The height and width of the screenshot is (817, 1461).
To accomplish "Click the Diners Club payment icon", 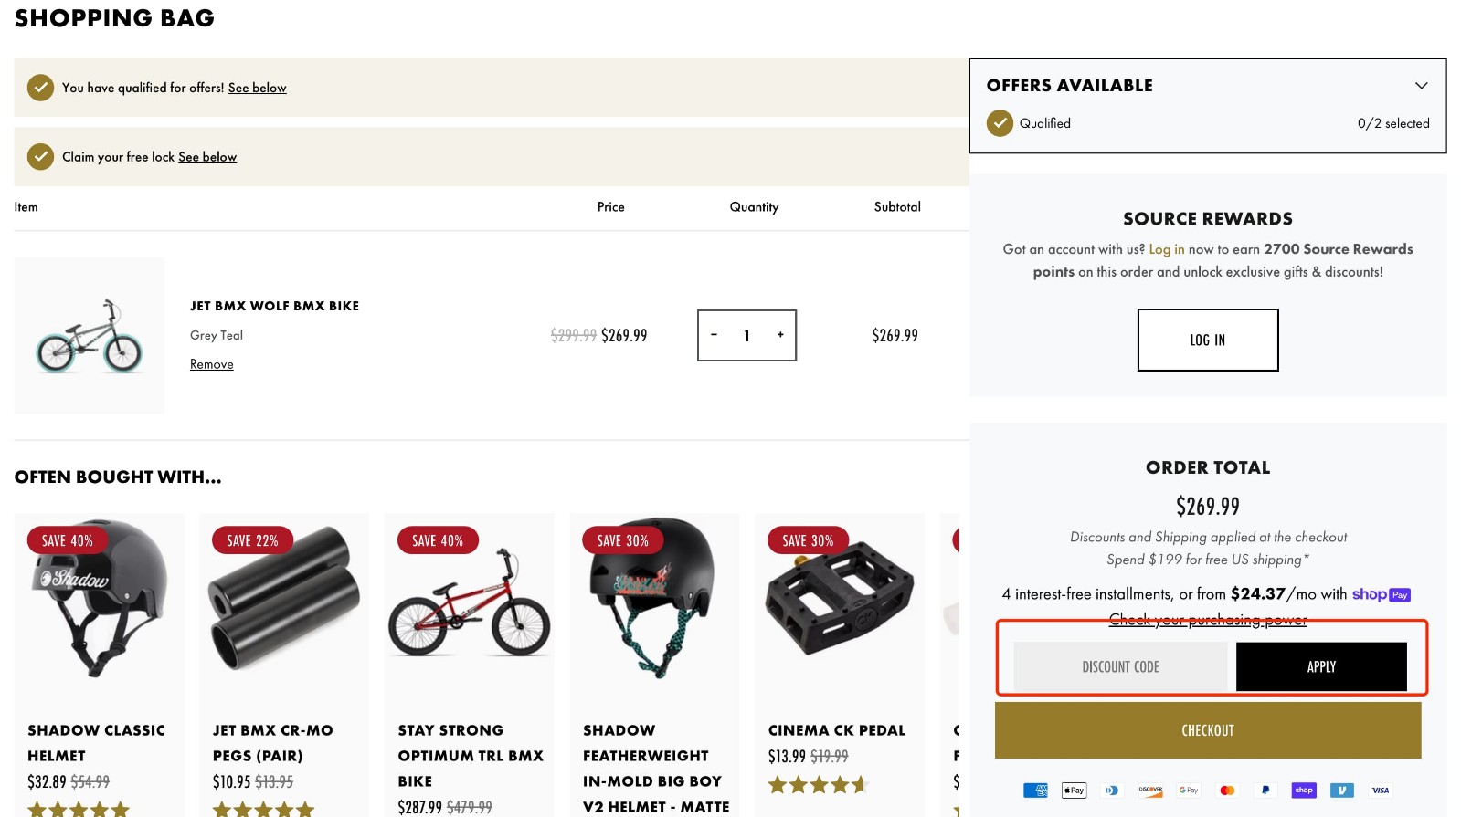I will coord(1112,790).
